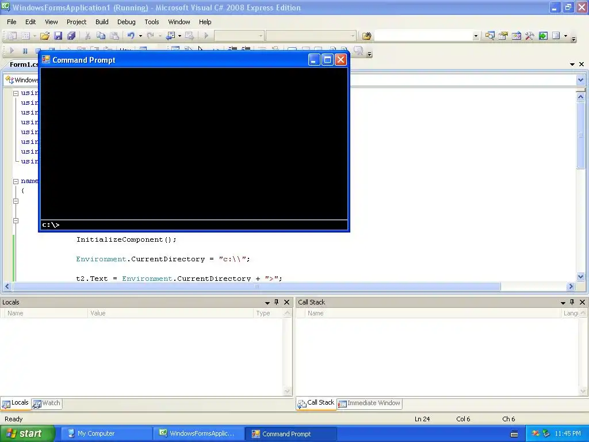Switch to WindowsFormsApplic... taskbar button

click(x=198, y=434)
